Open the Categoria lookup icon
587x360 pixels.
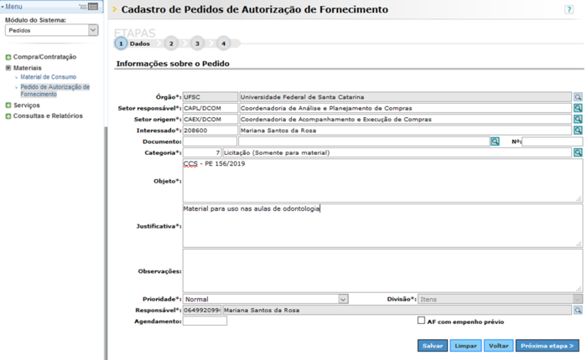click(578, 153)
